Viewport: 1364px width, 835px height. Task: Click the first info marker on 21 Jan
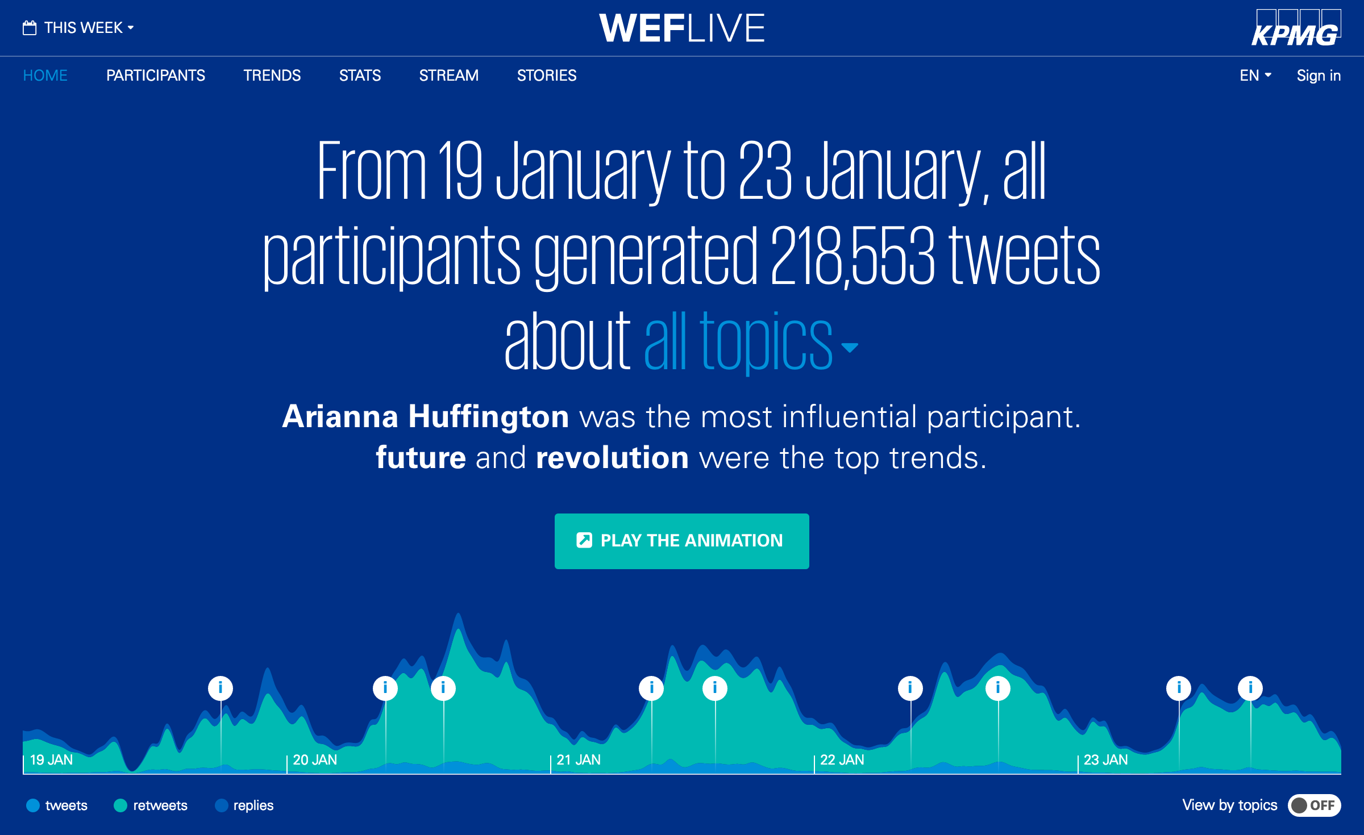coord(651,688)
